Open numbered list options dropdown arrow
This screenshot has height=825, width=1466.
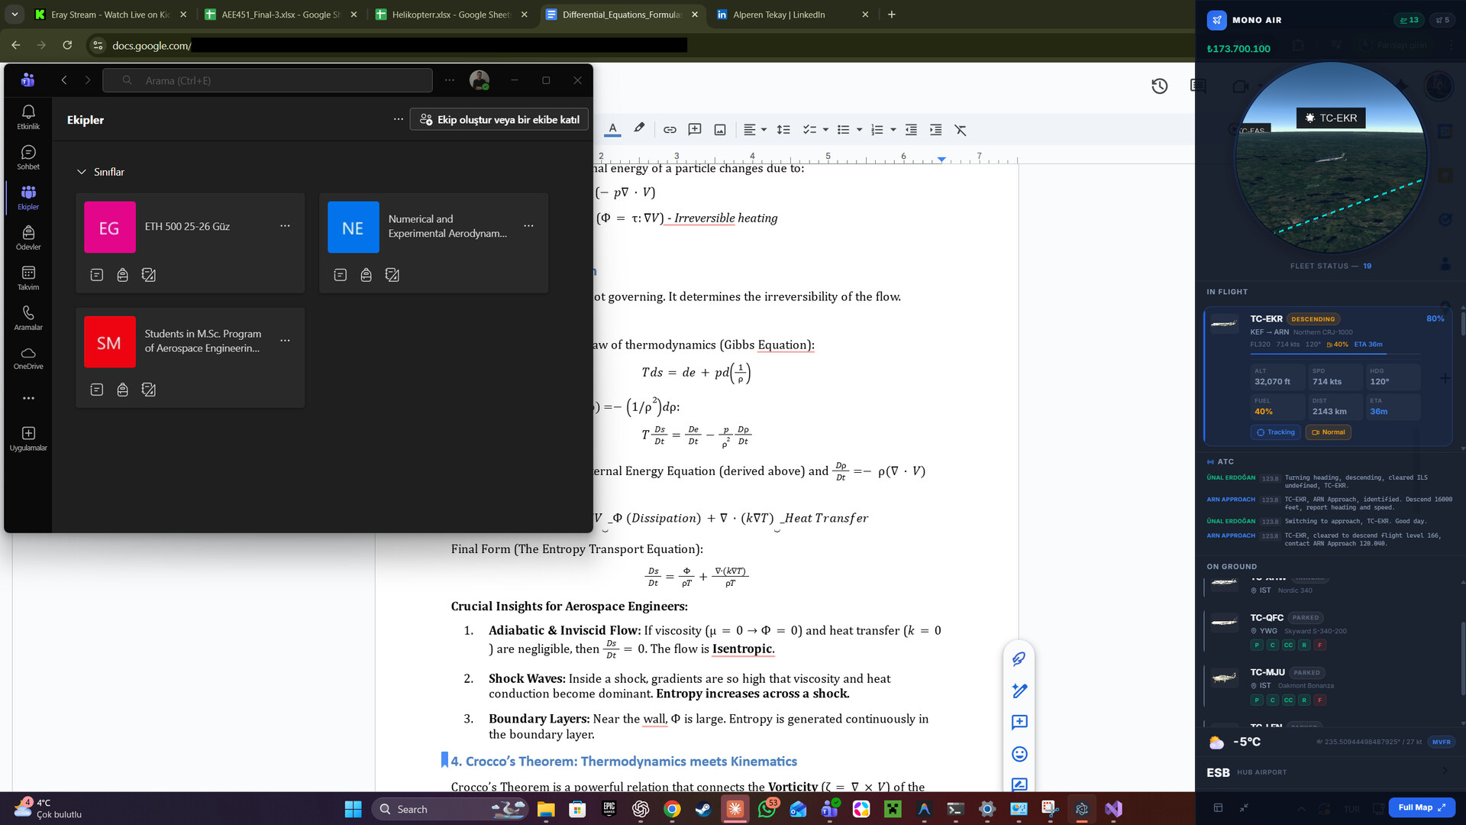893,130
